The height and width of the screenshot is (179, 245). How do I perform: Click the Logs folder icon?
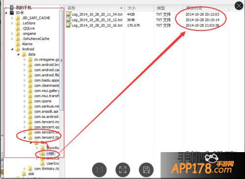point(43,153)
